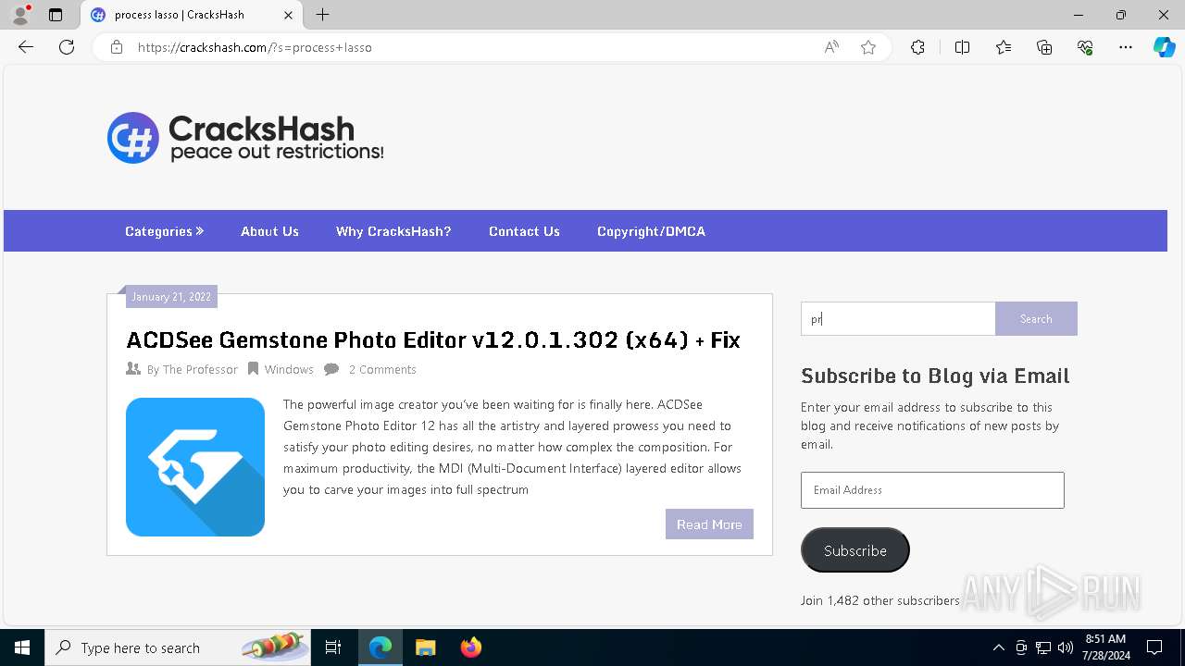Open Copyright/DMCA page

click(x=651, y=231)
